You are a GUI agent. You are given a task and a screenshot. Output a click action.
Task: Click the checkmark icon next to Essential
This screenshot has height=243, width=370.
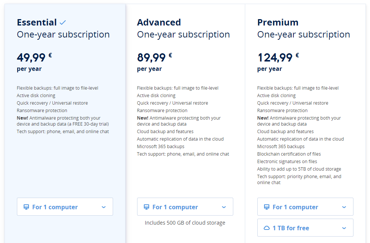[63, 22]
